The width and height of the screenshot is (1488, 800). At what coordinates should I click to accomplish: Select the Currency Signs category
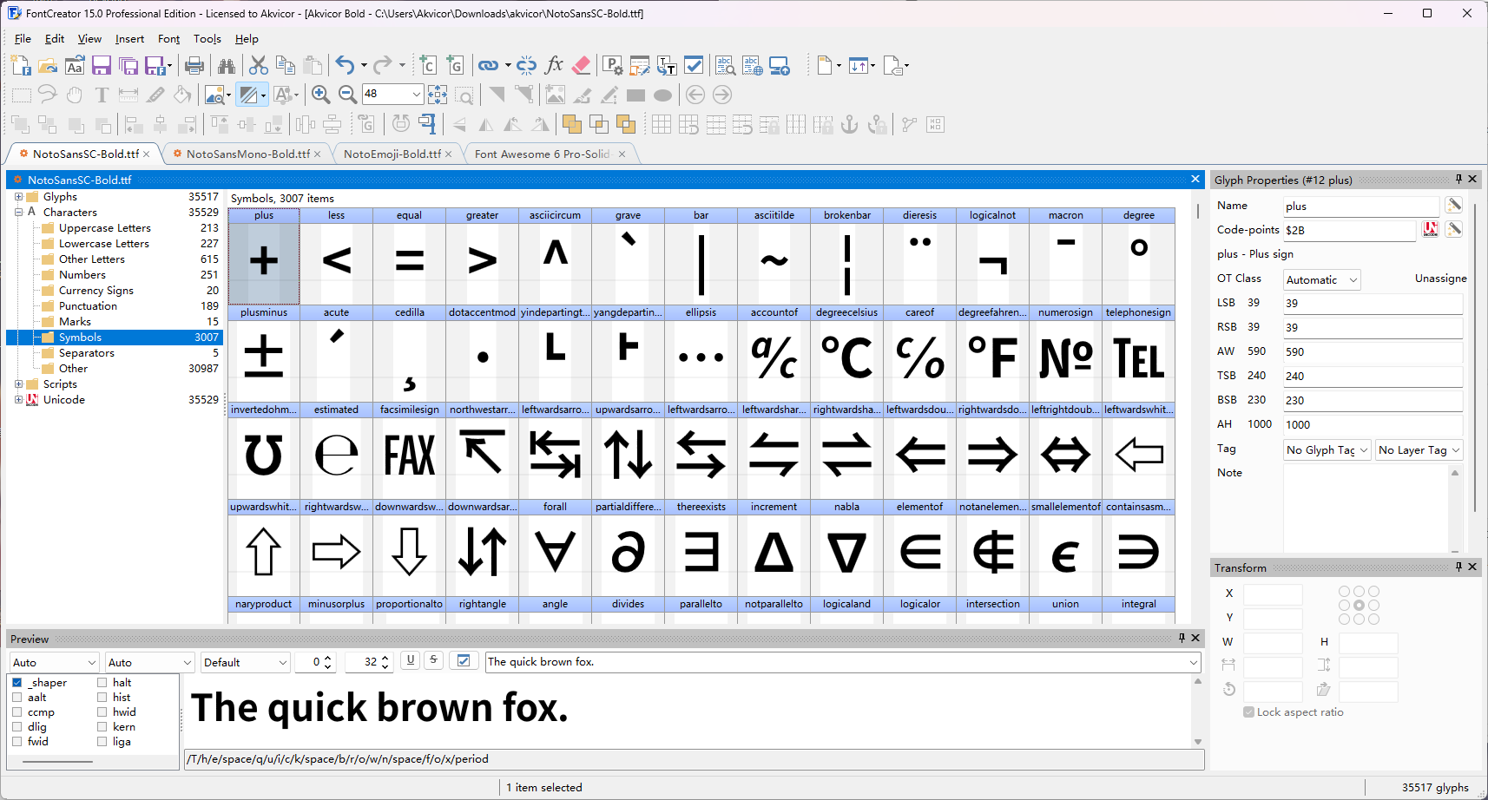pyautogui.click(x=96, y=291)
